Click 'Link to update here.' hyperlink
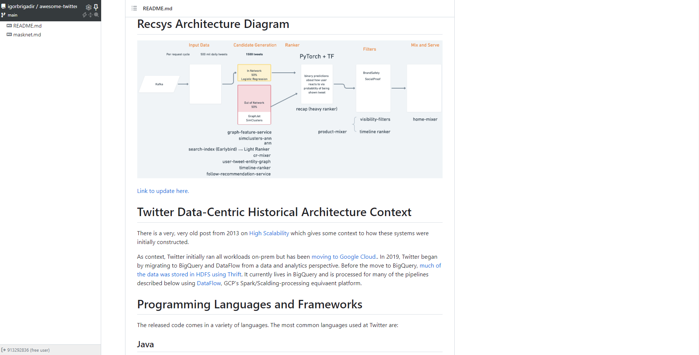The width and height of the screenshot is (699, 355). [x=163, y=191]
